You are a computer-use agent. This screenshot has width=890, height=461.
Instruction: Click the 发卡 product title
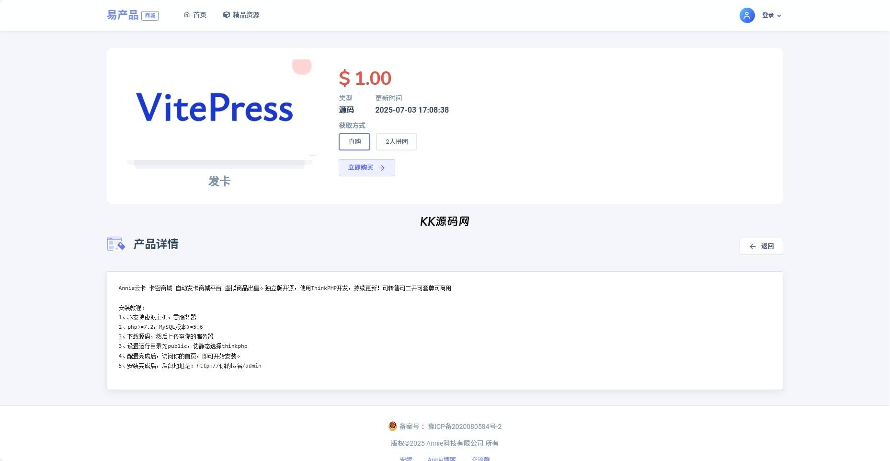[219, 181]
